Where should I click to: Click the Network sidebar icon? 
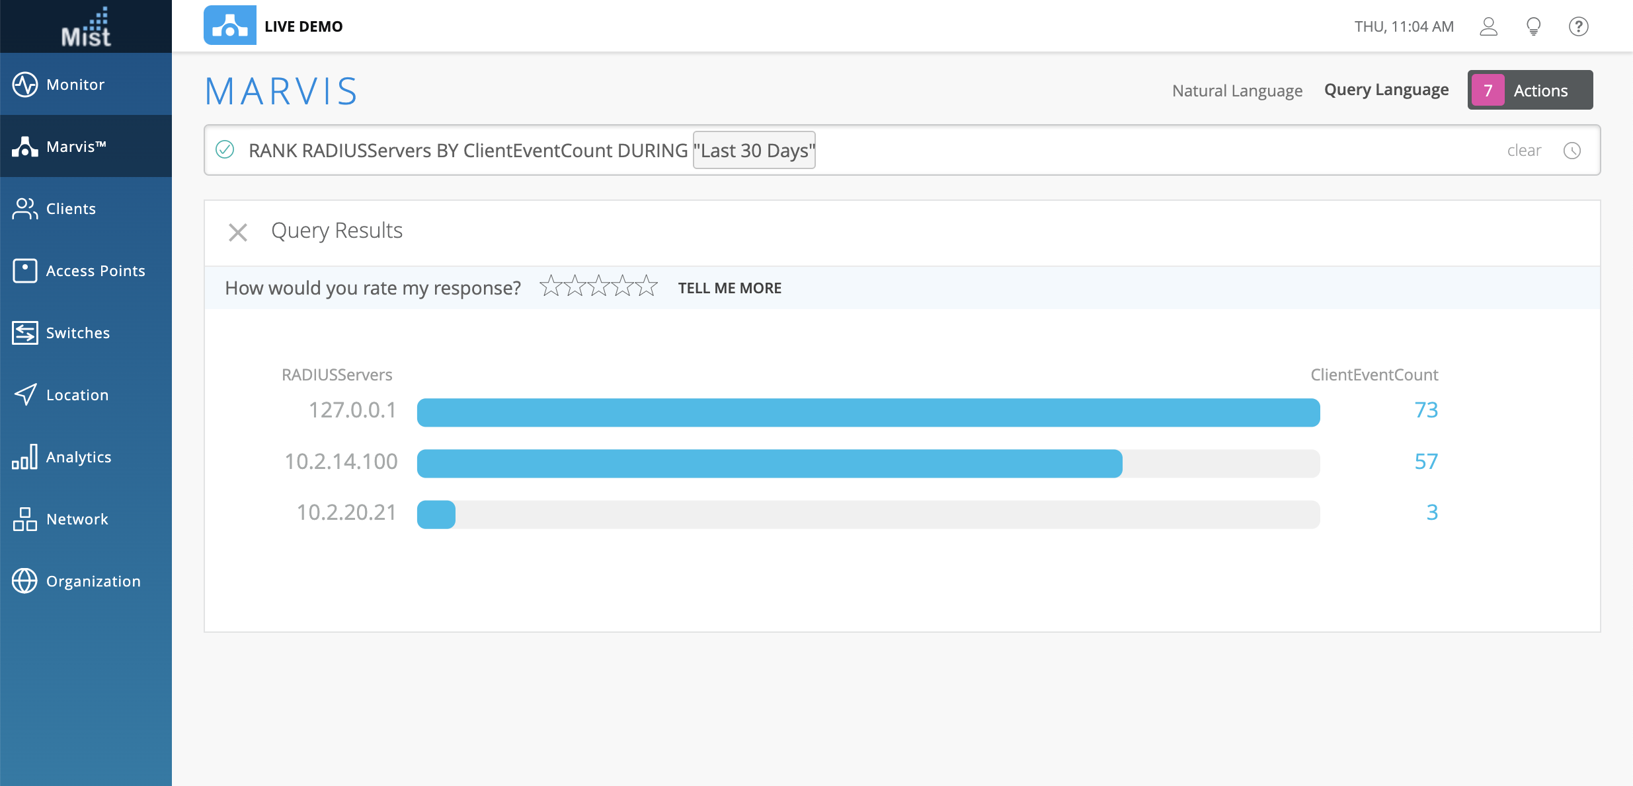coord(25,519)
